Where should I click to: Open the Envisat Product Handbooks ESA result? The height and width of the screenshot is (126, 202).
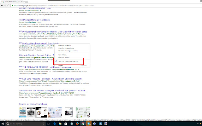tap(35, 8)
